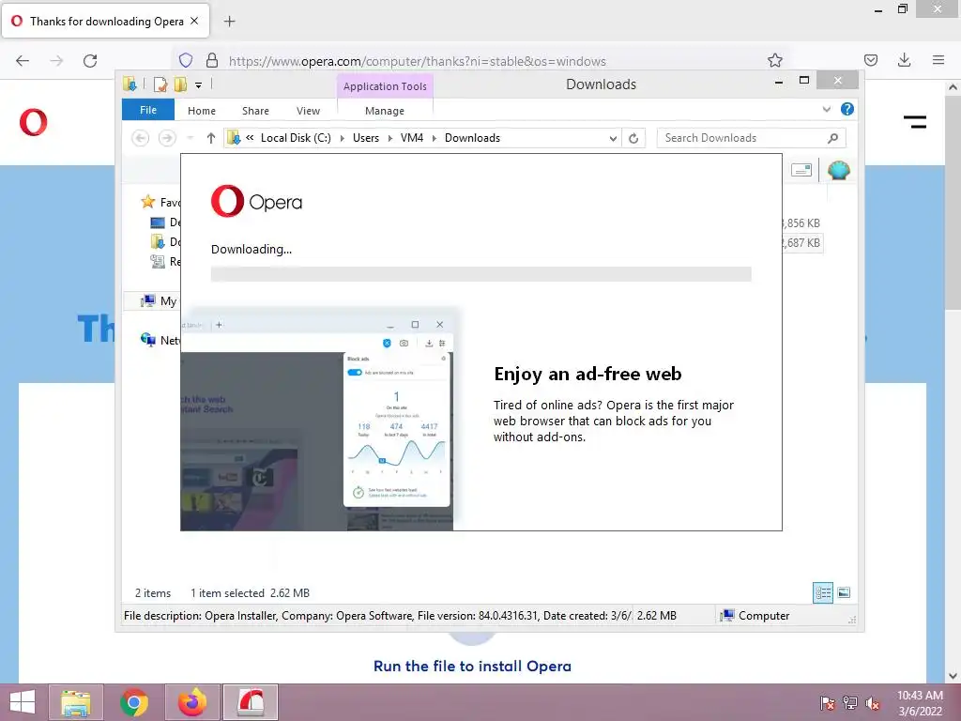This screenshot has width=961, height=721.
Task: Open the Manage ribbon tab
Action: [385, 111]
